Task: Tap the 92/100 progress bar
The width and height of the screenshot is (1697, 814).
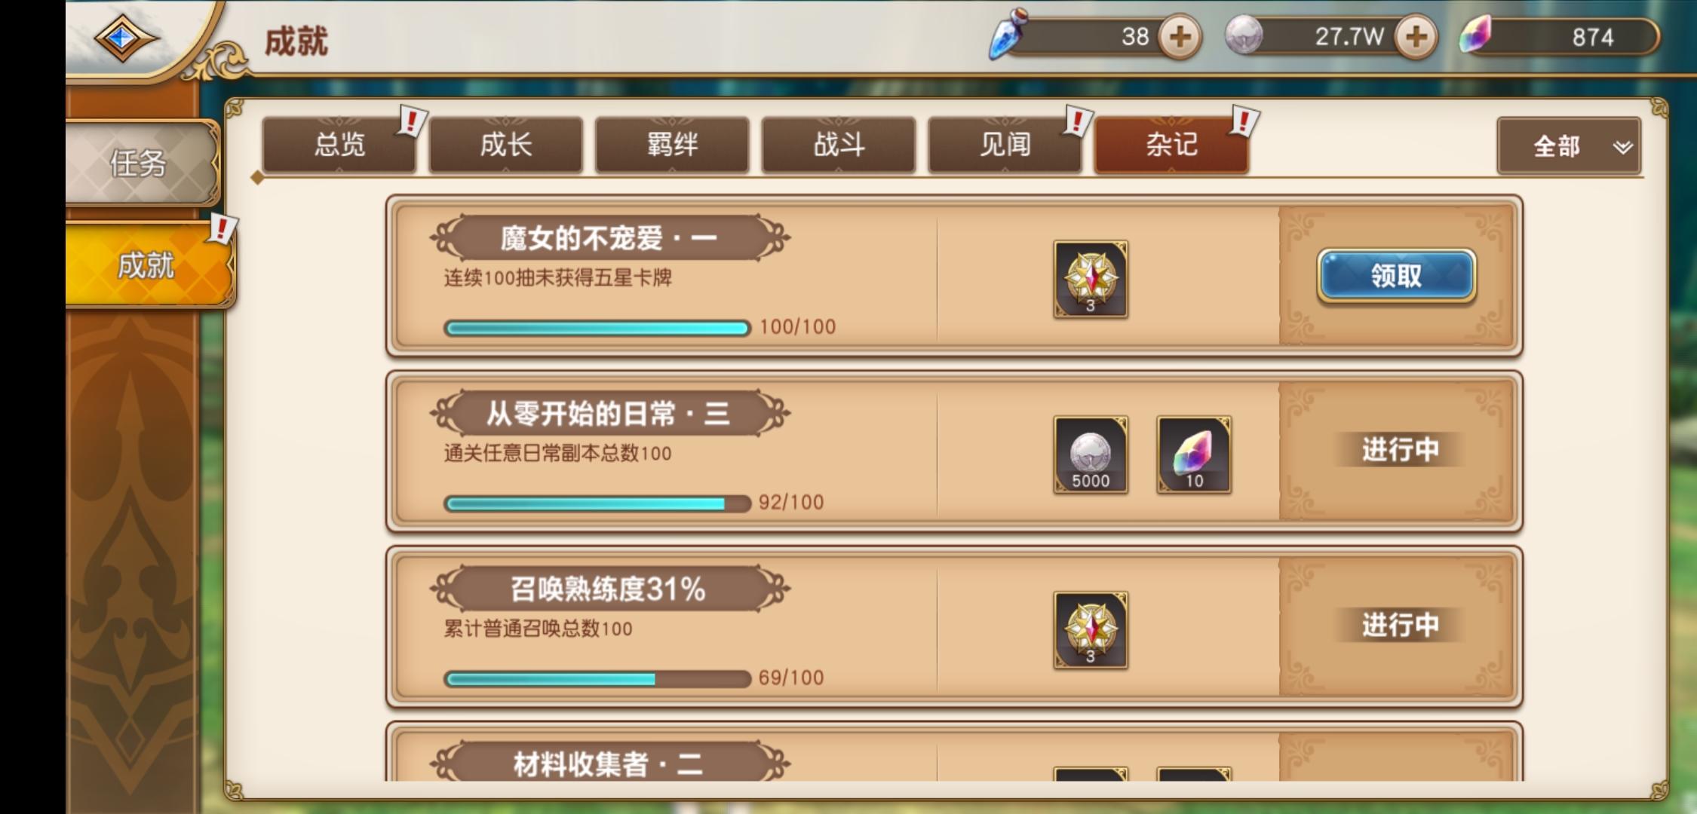Action: [597, 503]
